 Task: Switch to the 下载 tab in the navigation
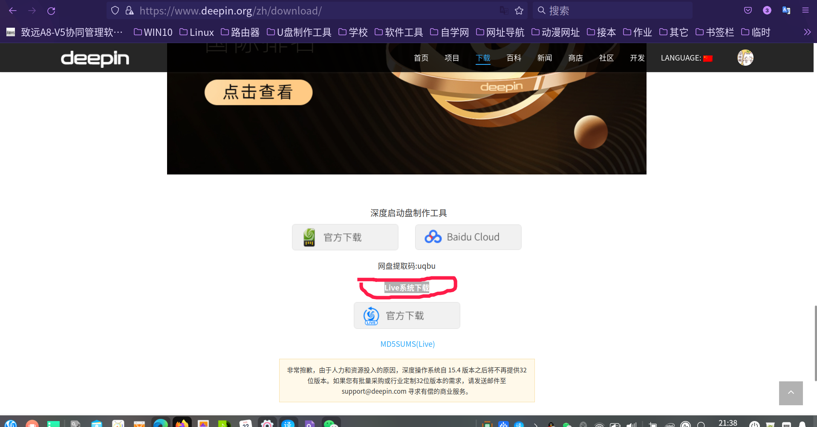point(483,58)
